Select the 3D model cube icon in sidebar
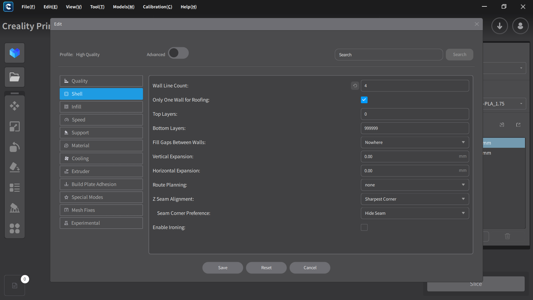This screenshot has width=533, height=300. click(x=15, y=53)
